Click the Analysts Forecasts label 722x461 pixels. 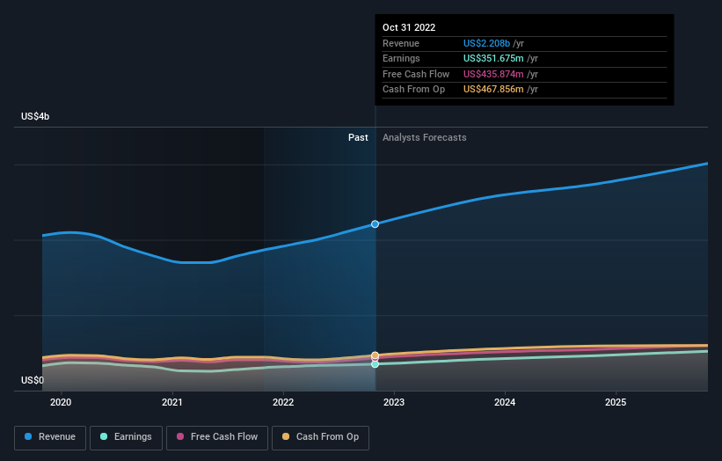pos(425,138)
